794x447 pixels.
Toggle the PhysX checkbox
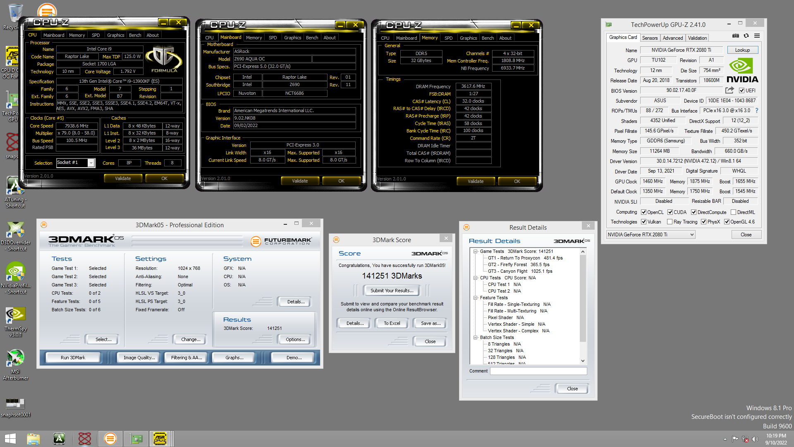[703, 222]
